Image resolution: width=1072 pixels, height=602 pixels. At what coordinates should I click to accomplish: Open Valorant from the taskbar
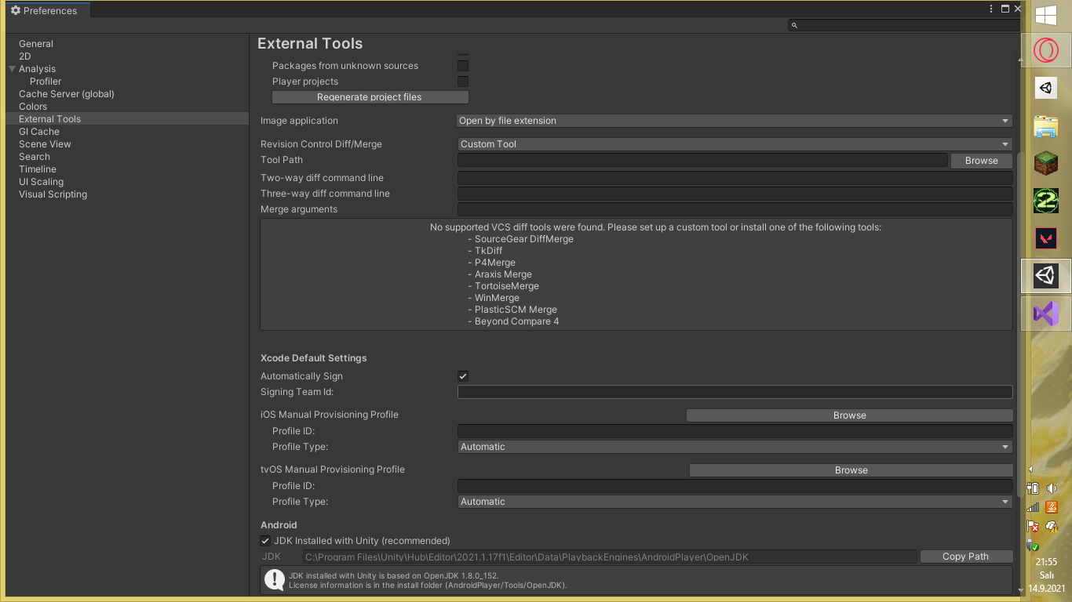click(1045, 238)
